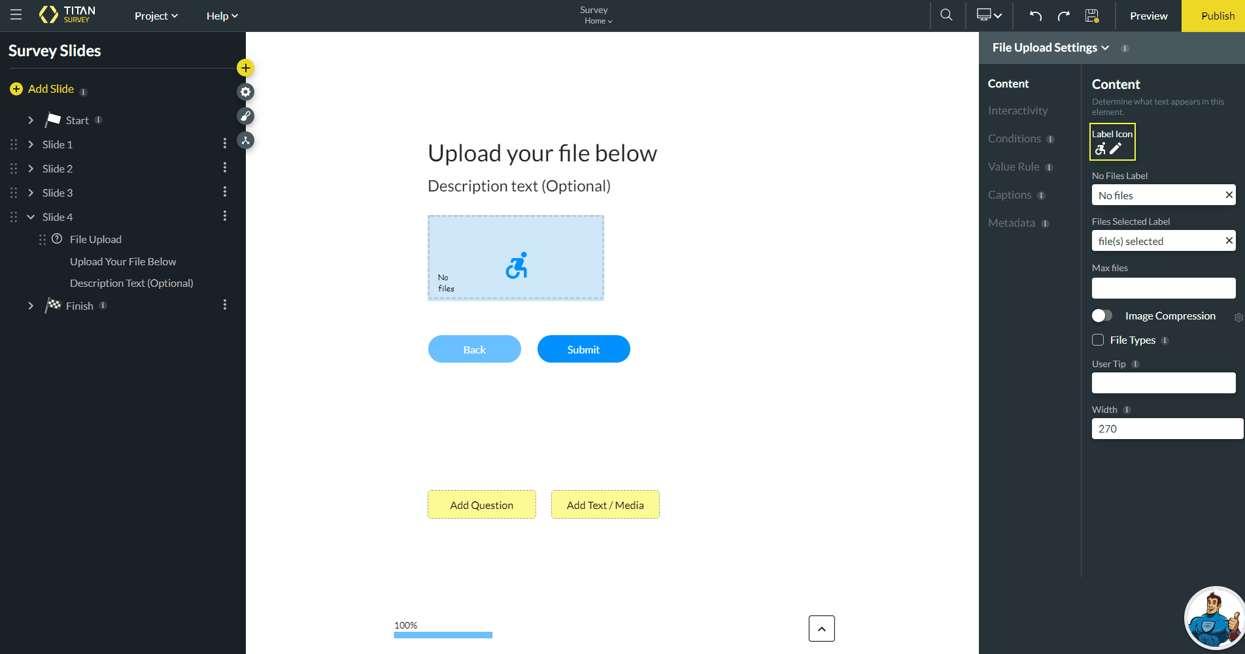This screenshot has width=1245, height=654.
Task: Open the device view dropdown
Action: tap(989, 15)
